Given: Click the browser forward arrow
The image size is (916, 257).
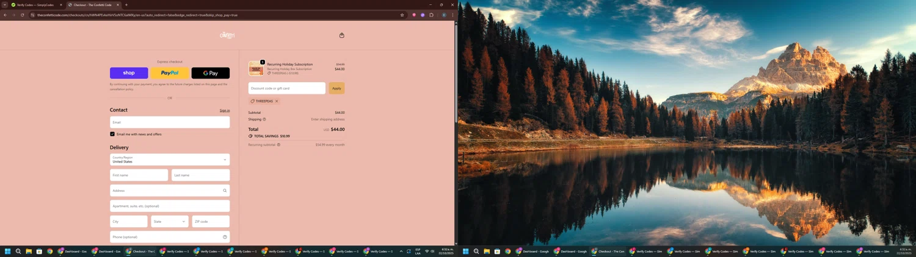Looking at the screenshot, I should 13,15.
